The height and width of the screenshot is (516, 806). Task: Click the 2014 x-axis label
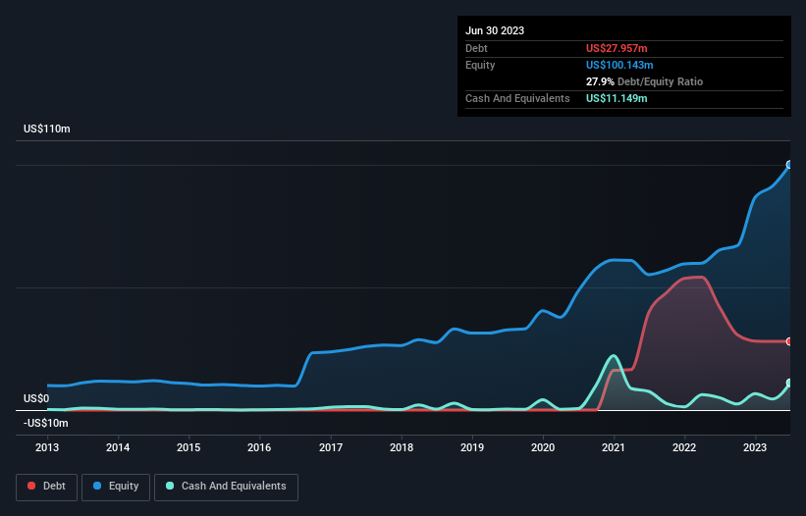coord(118,447)
